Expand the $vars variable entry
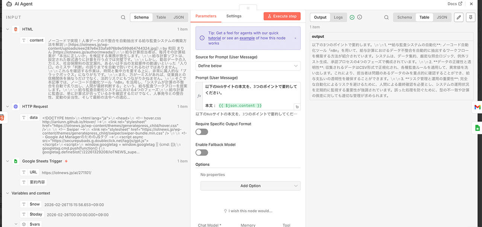This screenshot has height=227, width=482. pos(16,224)
